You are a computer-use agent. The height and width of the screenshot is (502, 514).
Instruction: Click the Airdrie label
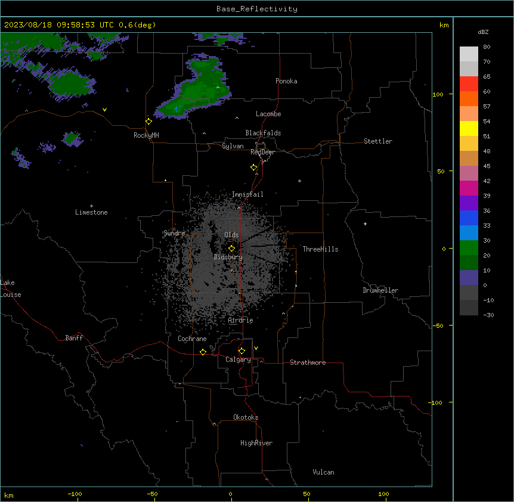click(241, 320)
